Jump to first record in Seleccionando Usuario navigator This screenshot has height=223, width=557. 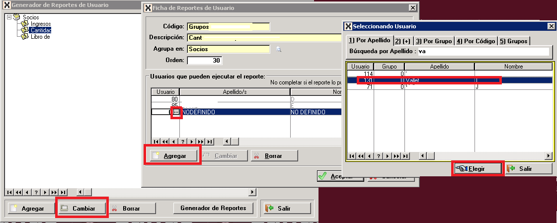click(352, 156)
